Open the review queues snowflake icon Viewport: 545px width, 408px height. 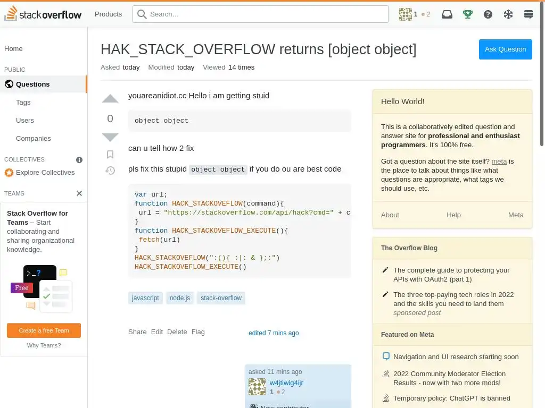tap(508, 14)
